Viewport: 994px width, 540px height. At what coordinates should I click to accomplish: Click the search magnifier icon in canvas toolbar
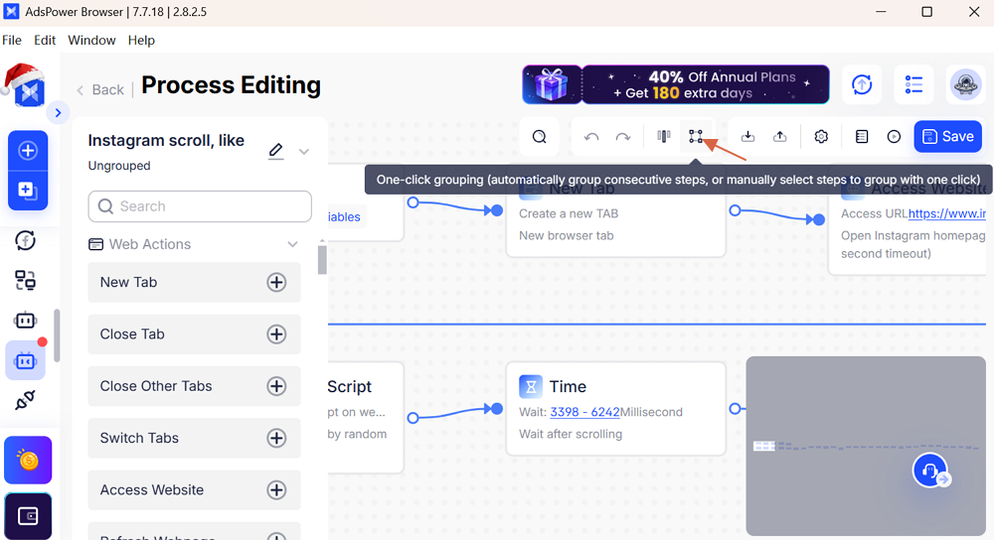pos(539,137)
